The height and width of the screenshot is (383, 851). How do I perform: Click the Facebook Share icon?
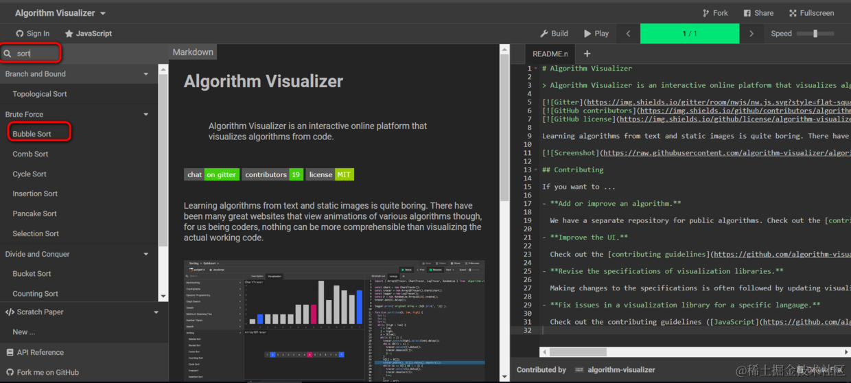pyautogui.click(x=747, y=13)
